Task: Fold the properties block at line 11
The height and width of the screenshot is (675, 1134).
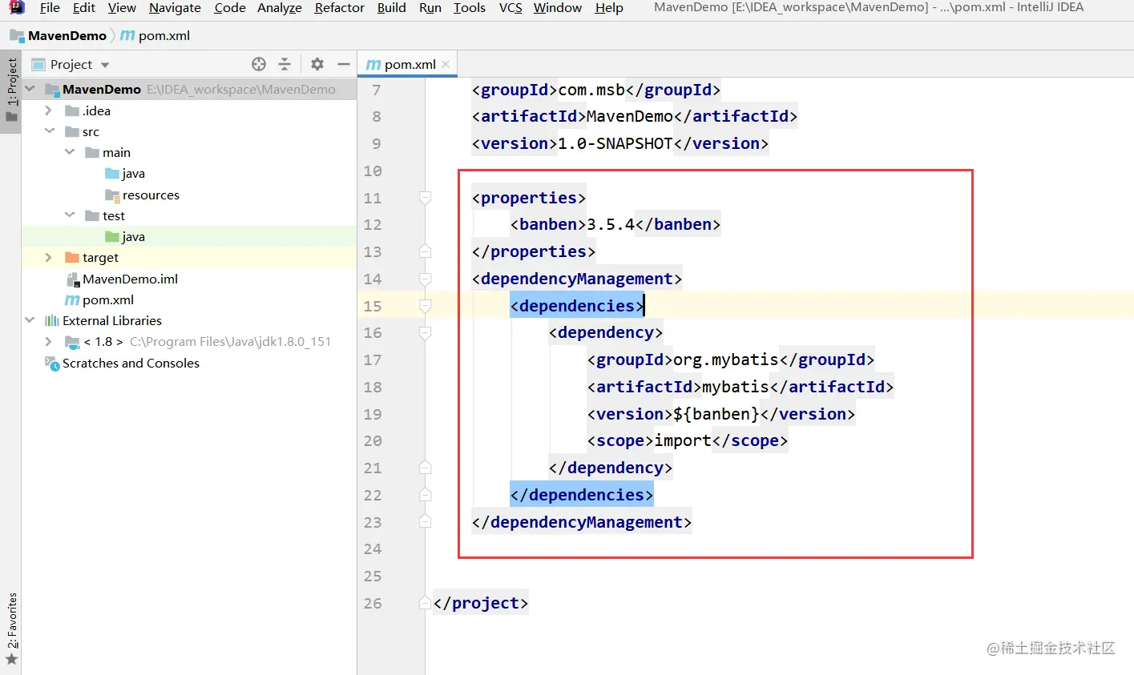Action: click(426, 198)
